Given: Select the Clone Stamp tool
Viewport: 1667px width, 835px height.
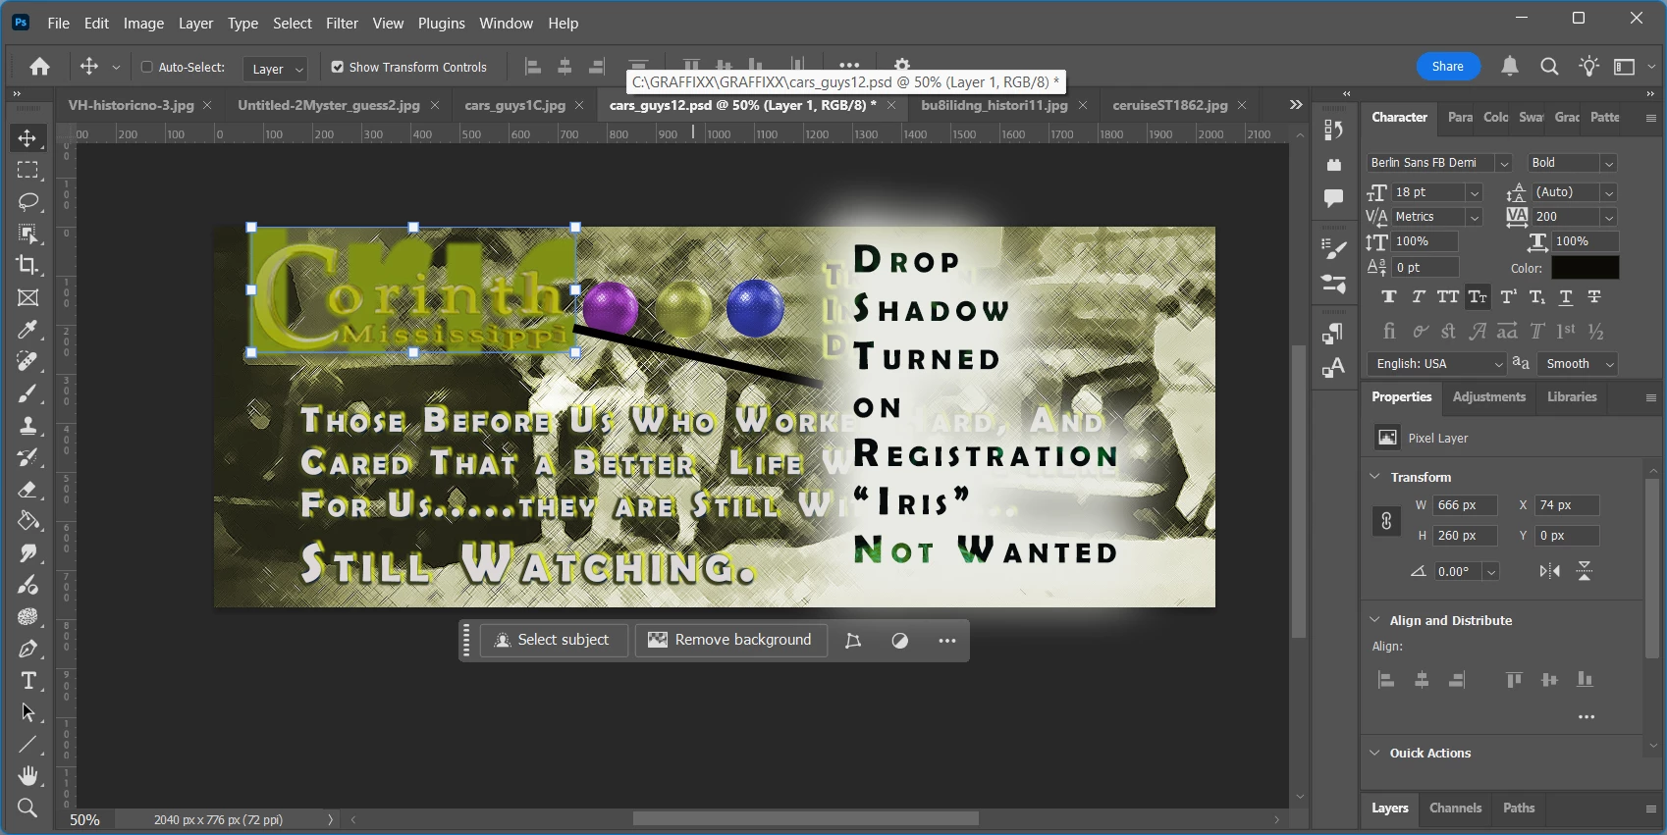Looking at the screenshot, I should [x=27, y=425].
